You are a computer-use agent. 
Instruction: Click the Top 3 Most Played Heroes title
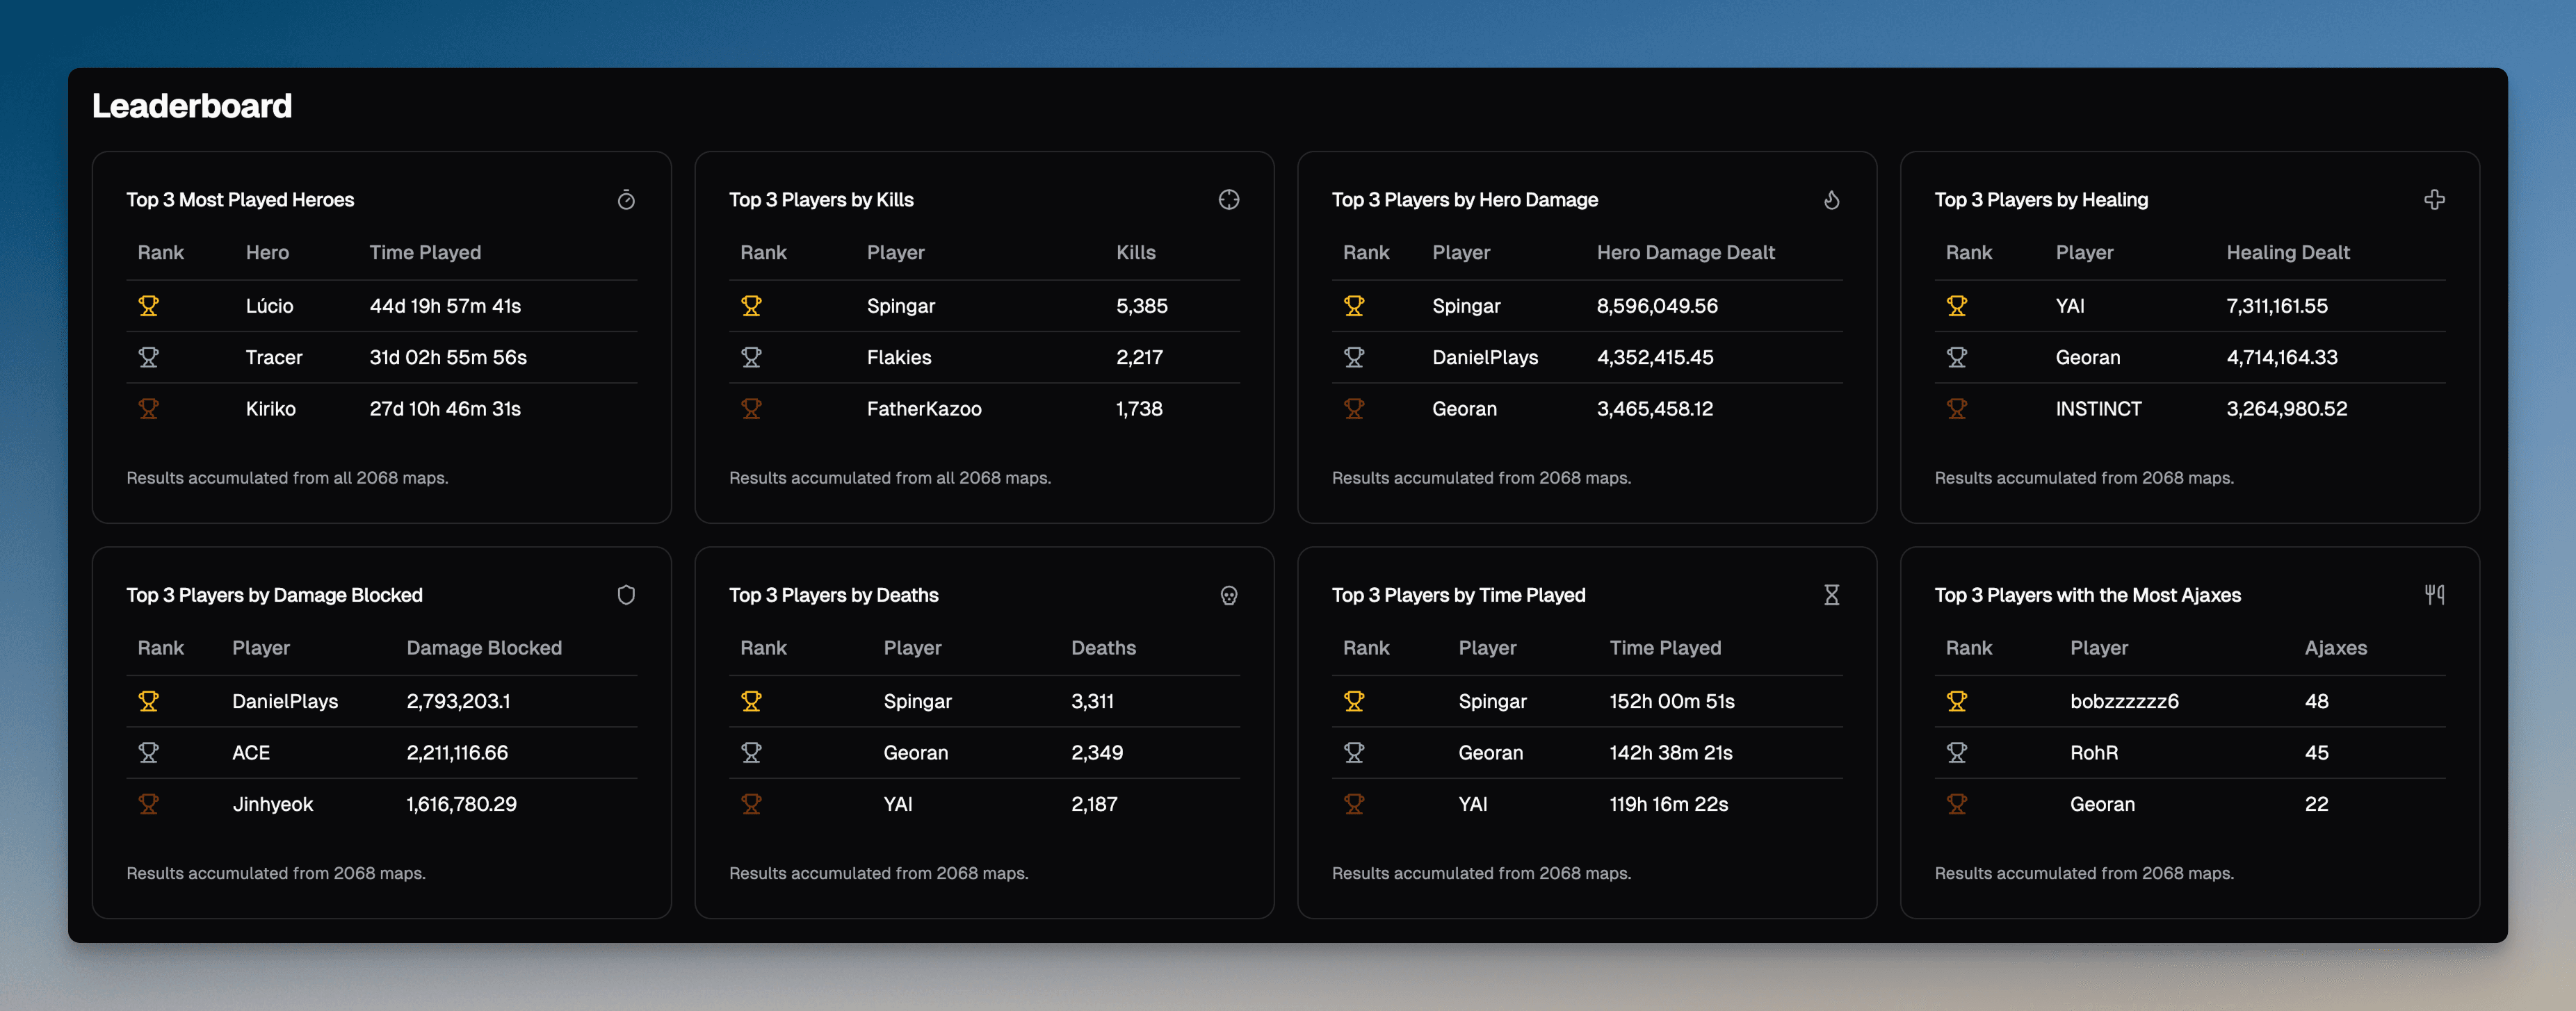pos(240,200)
